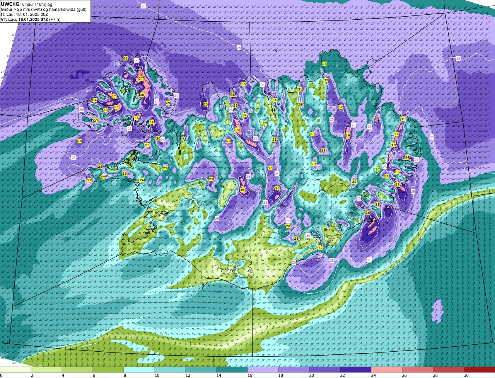The image size is (495, 378).
Task: Click legend tick label 24
Action: click(x=373, y=375)
